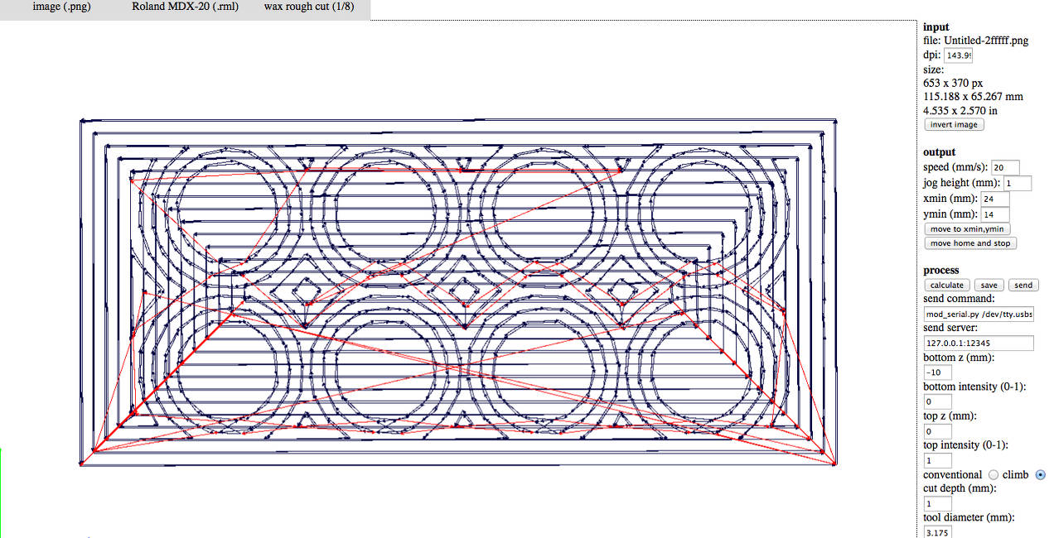Open the wax rough cut (1/8) process menu
Screen dimensions: 1054x538
coord(309,7)
